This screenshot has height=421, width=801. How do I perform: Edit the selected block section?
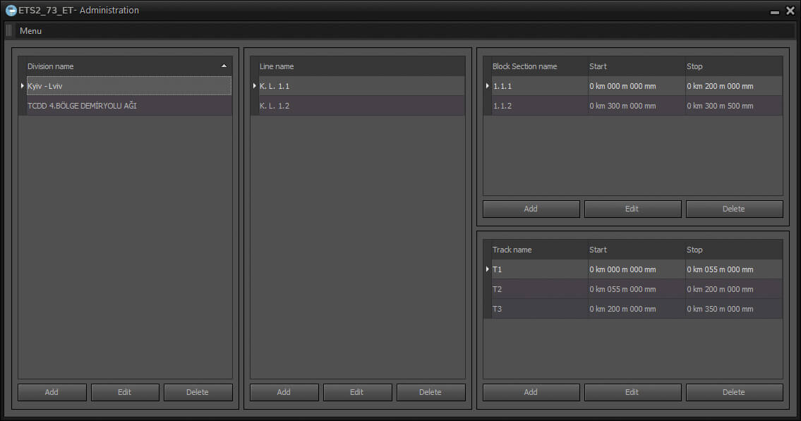coord(632,209)
